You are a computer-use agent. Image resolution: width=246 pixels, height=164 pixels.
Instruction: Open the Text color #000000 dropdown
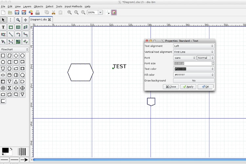coord(194,69)
